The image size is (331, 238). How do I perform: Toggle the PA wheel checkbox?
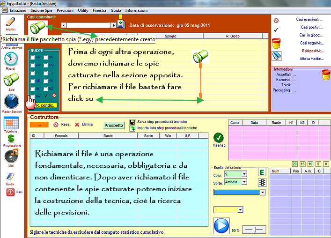coord(45,58)
